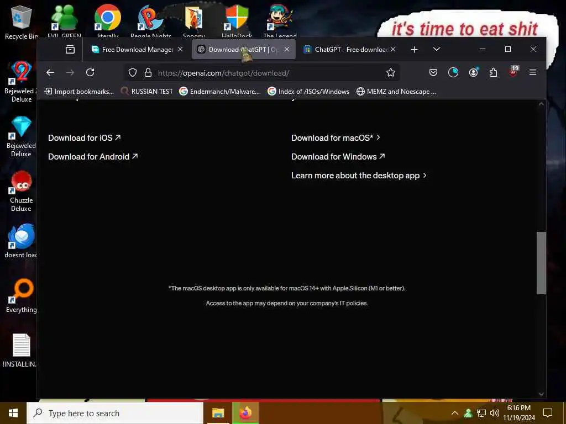Close the Free Download Manager tab
The image size is (566, 424).
coord(180,49)
